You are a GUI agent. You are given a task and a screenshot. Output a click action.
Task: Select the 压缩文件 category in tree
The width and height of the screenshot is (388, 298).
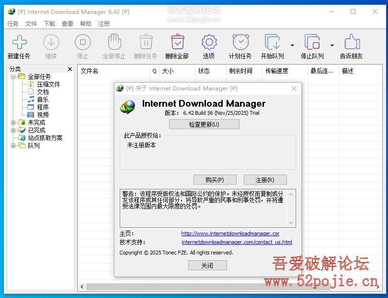coord(48,84)
